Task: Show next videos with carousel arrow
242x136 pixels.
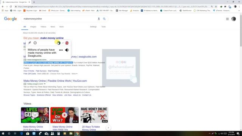Action: click(109, 128)
